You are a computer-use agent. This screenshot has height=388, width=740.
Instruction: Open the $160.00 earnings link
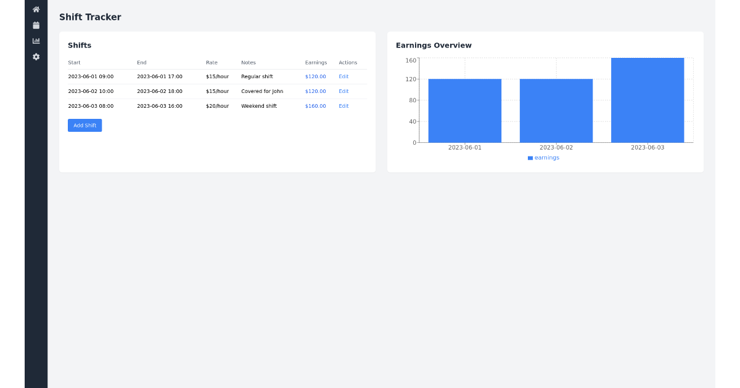315,105
